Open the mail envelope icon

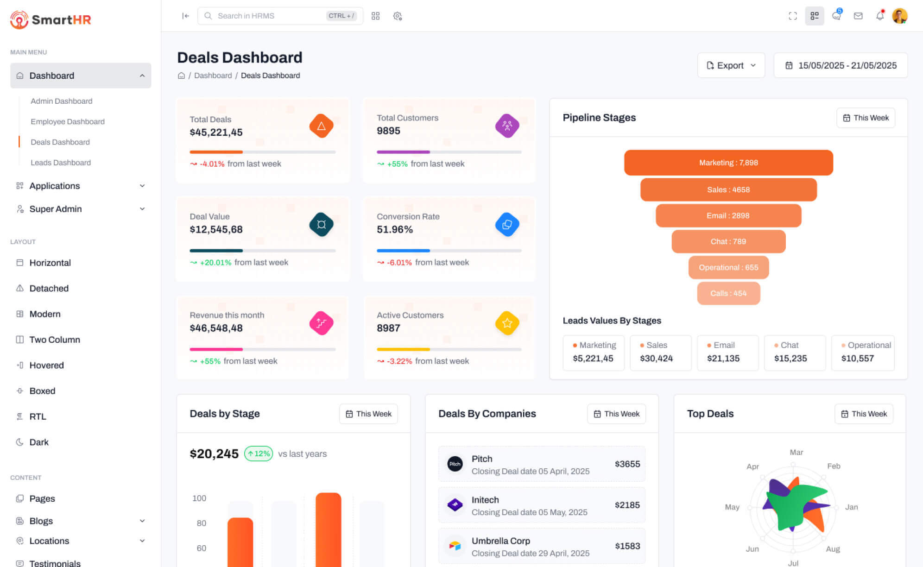pyautogui.click(x=858, y=16)
